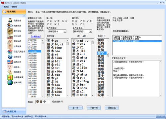Click the 语音读名 button
Image resolution: width=166 pixels, height=119 pixels.
[112, 108]
